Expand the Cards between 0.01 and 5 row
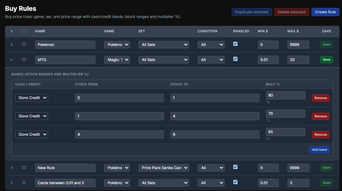The image size is (342, 191). tap(11, 183)
